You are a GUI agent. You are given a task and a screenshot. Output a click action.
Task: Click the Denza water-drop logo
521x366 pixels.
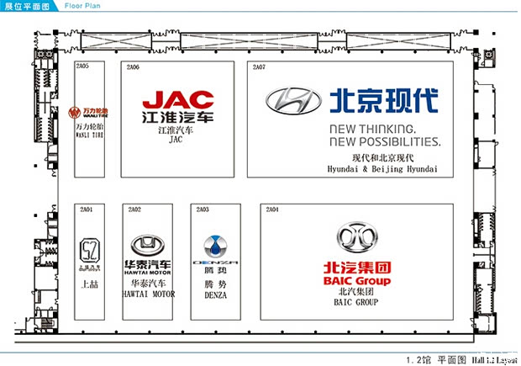216,247
